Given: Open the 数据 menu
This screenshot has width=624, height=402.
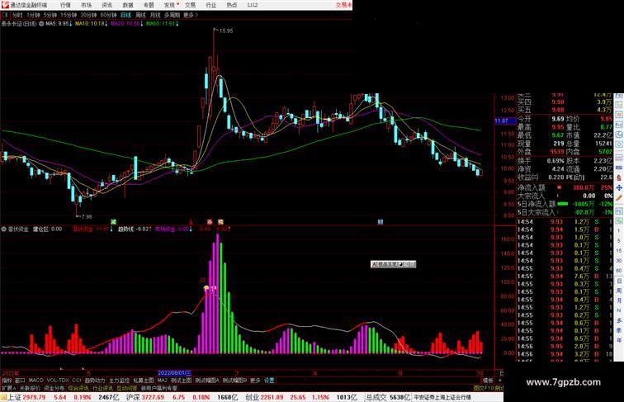Looking at the screenshot, I should click(x=128, y=5).
